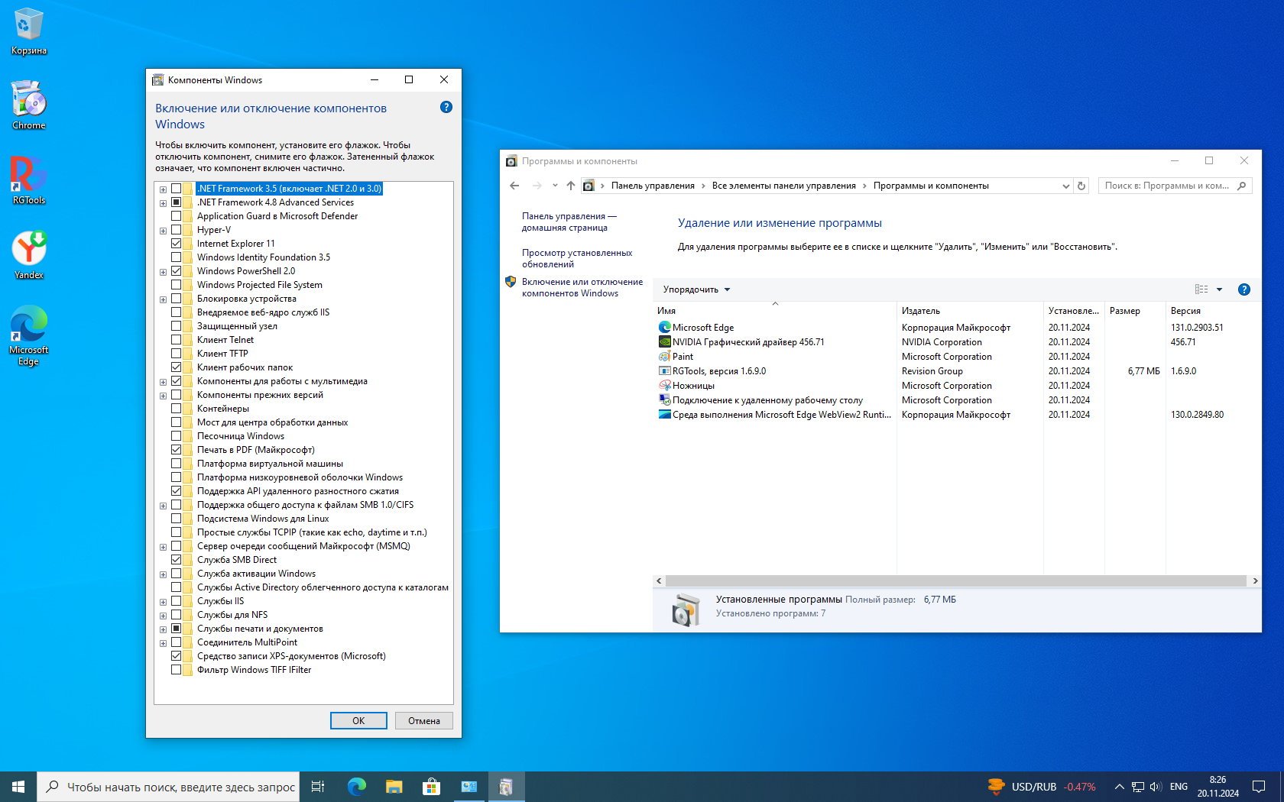This screenshot has height=802, width=1284.
Task: Open Просмотр установленных обновлений link
Action: click(x=576, y=258)
